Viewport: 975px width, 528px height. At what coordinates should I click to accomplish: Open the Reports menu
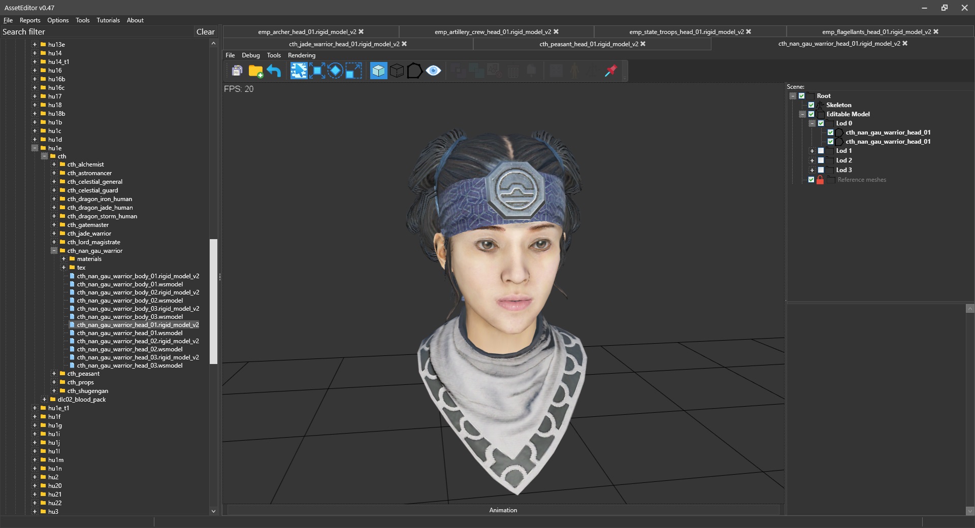[30, 20]
